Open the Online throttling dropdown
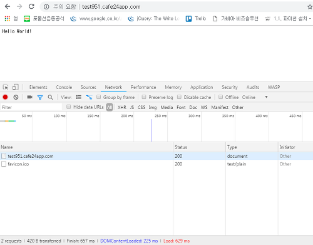The height and width of the screenshot is (245, 313). [255, 97]
